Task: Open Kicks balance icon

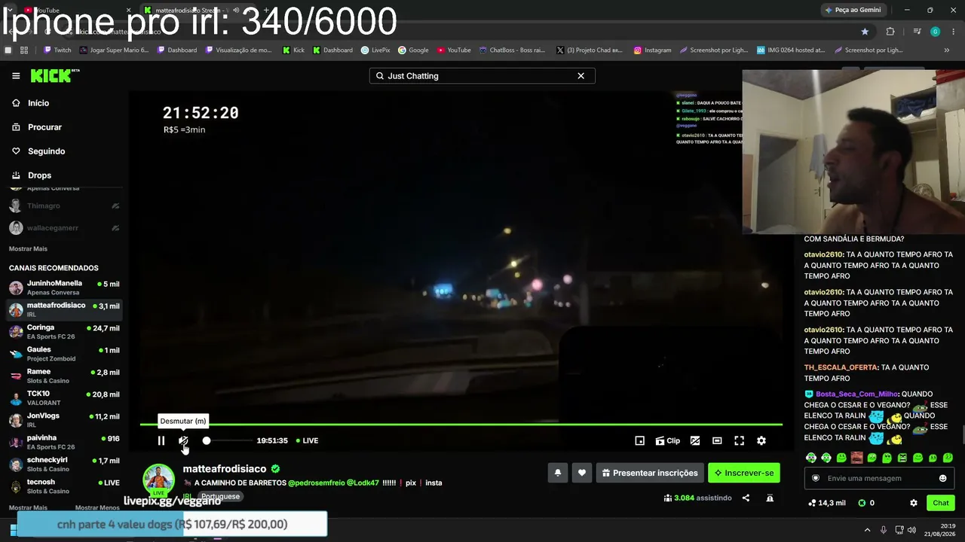Action: 862,503
